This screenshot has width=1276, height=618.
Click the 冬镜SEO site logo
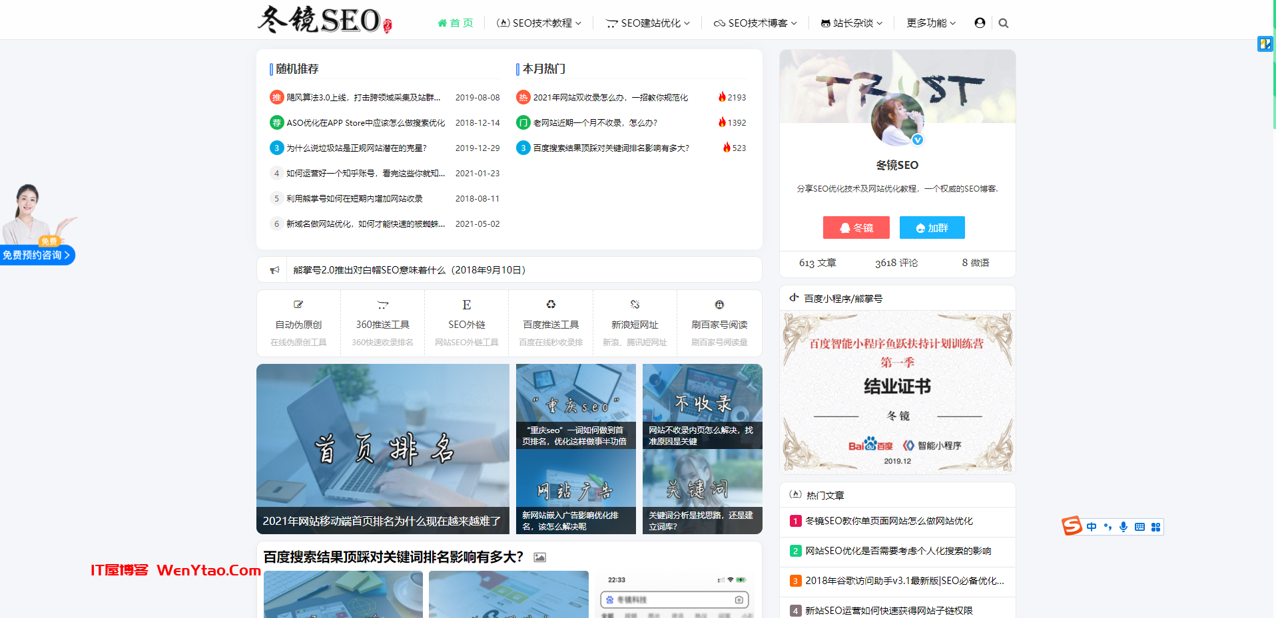tap(325, 20)
